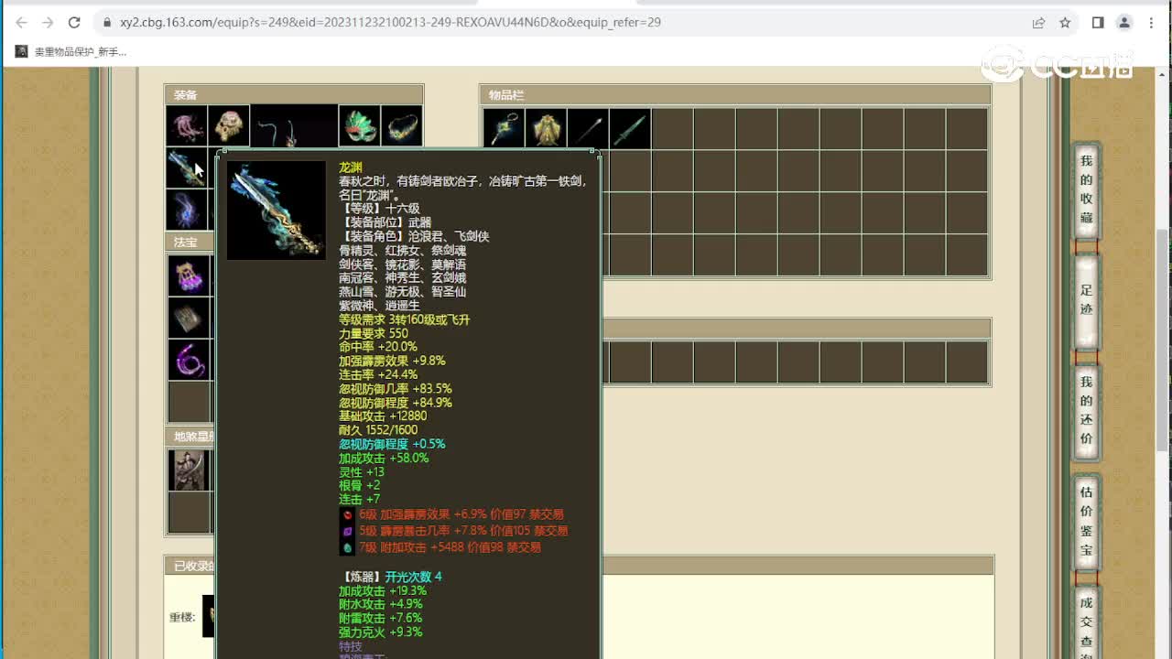Select the golden robe inventory item
The width and height of the screenshot is (1172, 659).
tap(546, 129)
